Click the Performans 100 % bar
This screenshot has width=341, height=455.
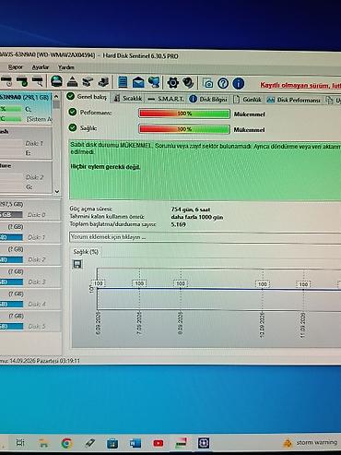(184, 114)
